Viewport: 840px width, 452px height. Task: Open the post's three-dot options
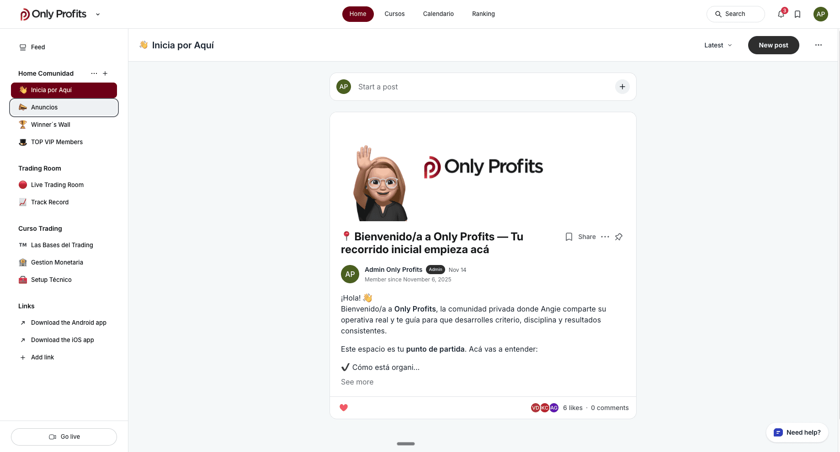click(605, 237)
